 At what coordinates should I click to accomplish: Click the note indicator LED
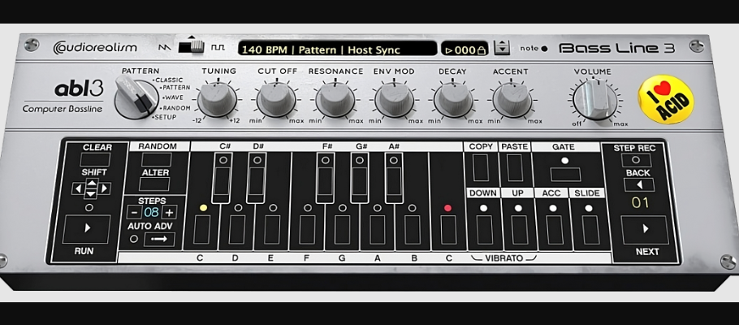544,49
